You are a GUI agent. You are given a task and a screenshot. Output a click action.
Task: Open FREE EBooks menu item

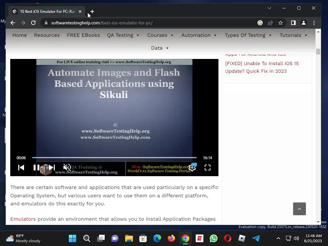coord(83,35)
